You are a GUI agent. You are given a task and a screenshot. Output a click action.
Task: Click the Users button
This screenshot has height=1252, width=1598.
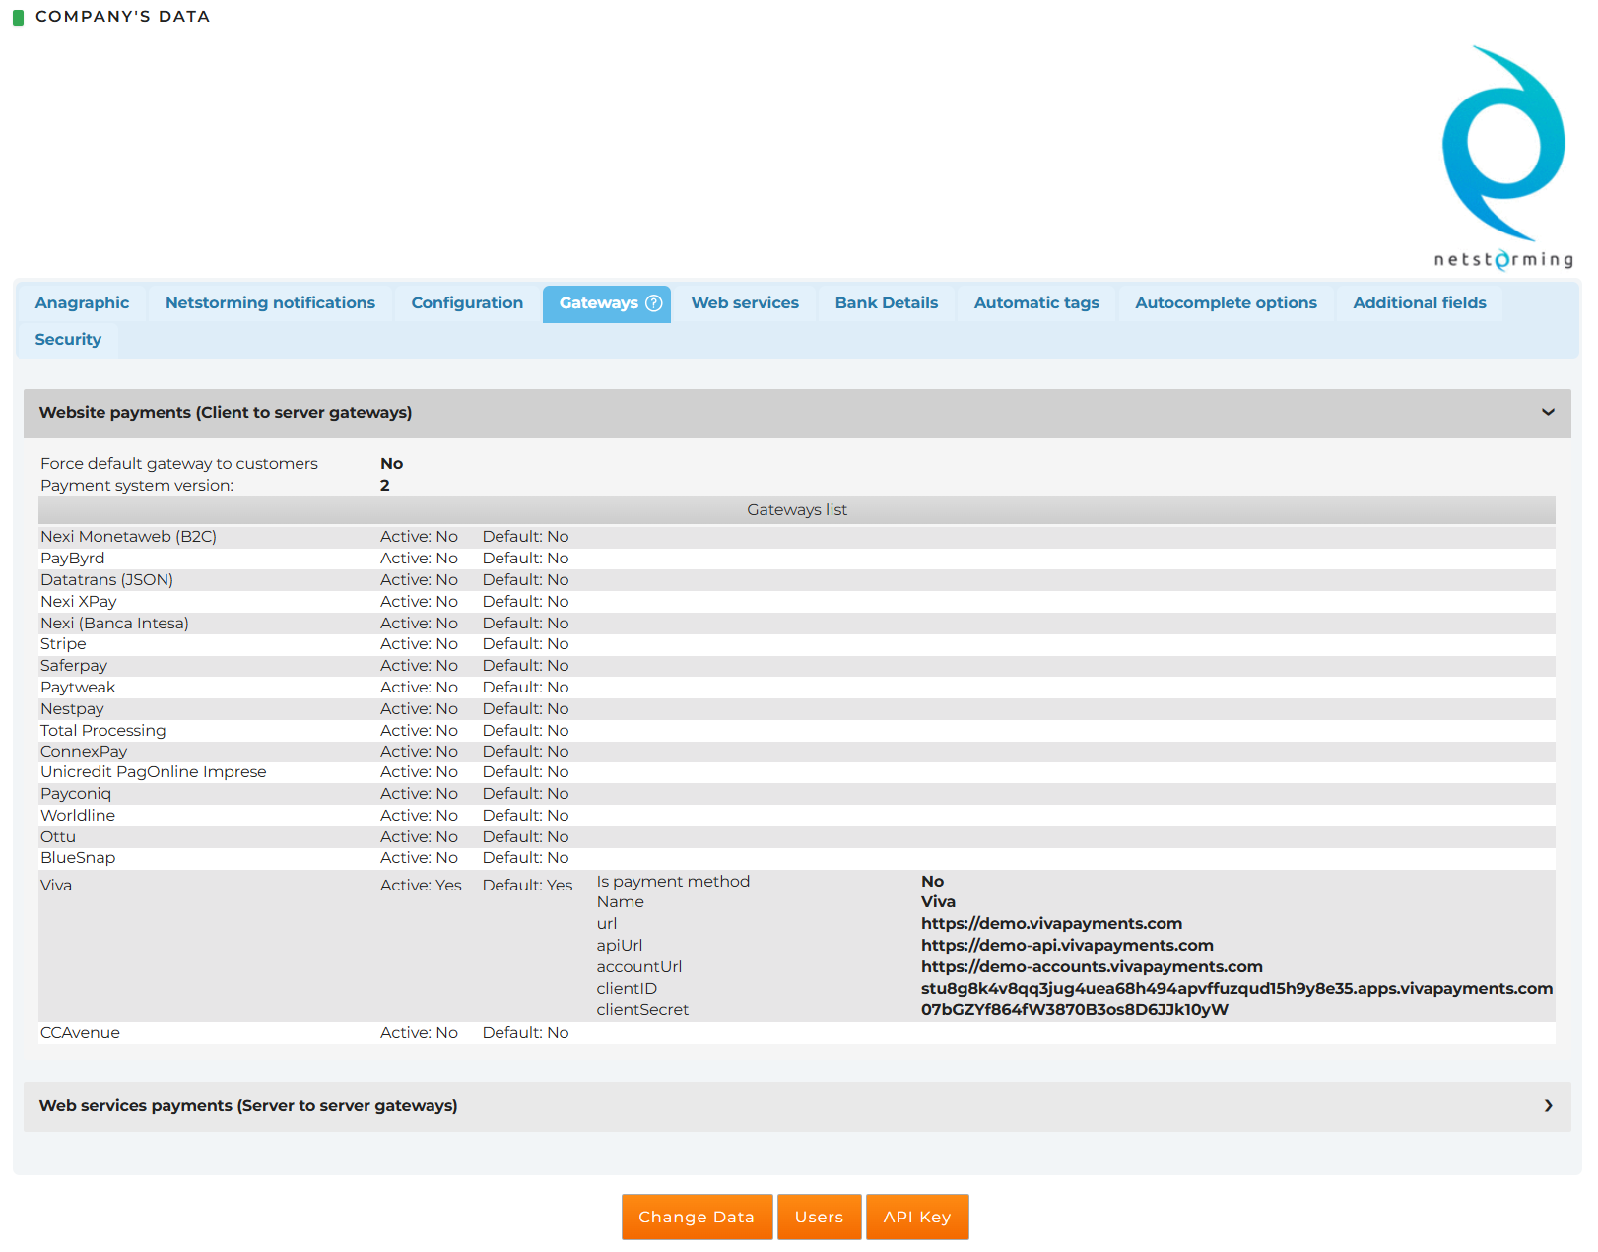819,1217
